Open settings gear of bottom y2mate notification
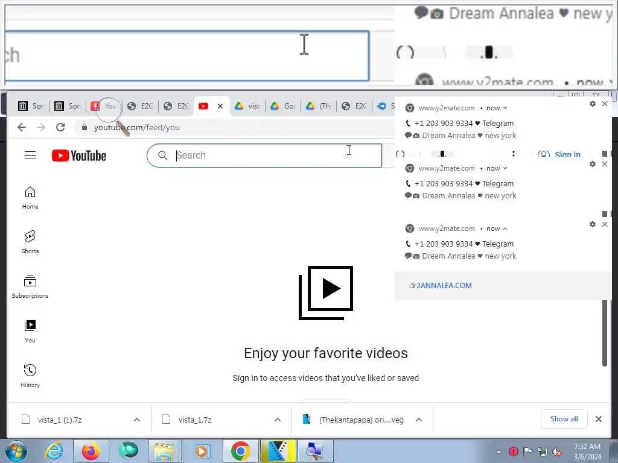 click(593, 224)
